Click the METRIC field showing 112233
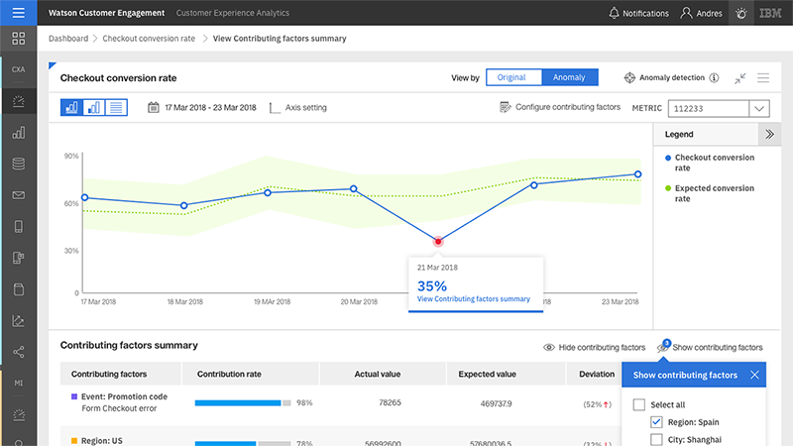793x446 pixels. pos(709,108)
